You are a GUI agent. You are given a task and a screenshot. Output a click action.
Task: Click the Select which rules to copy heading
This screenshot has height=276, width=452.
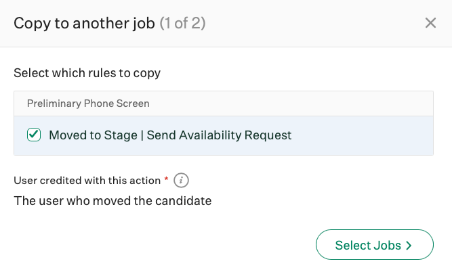pos(87,73)
